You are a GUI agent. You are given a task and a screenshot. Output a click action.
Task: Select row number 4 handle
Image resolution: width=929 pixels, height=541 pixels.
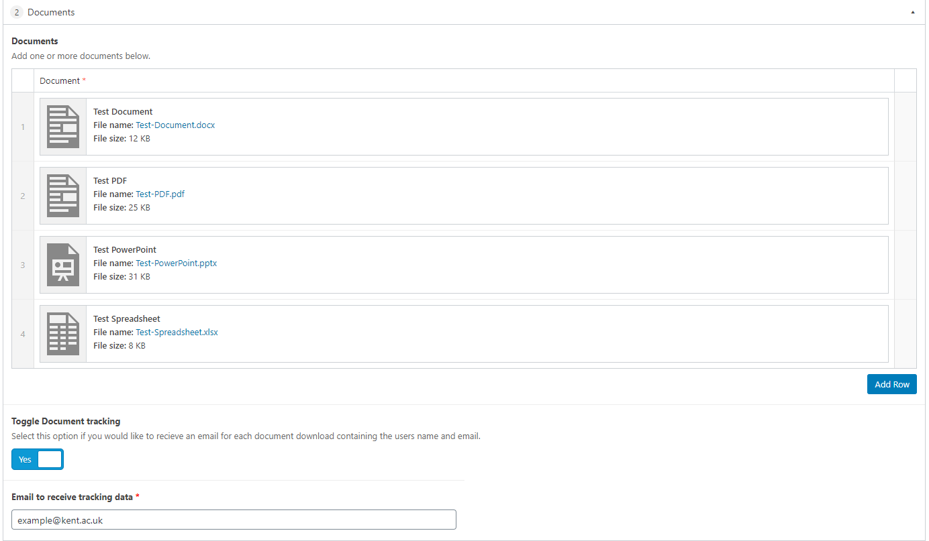[23, 334]
